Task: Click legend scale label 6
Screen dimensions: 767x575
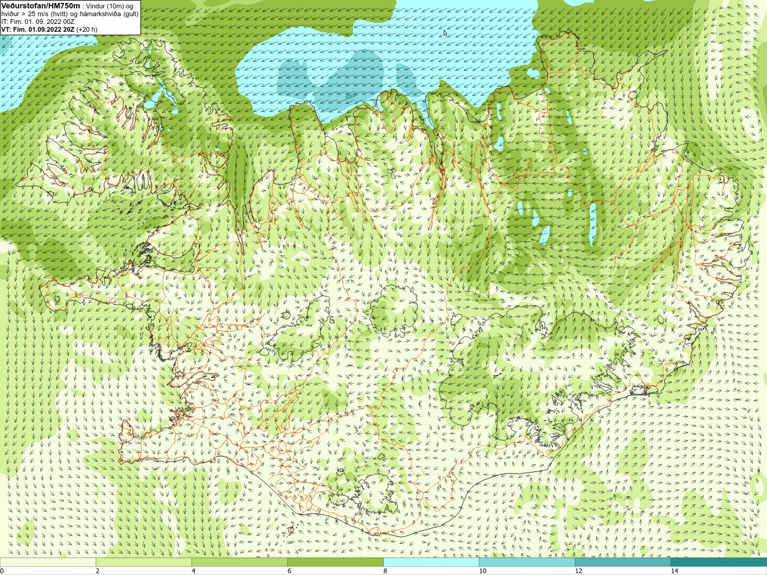Action: coord(289,571)
